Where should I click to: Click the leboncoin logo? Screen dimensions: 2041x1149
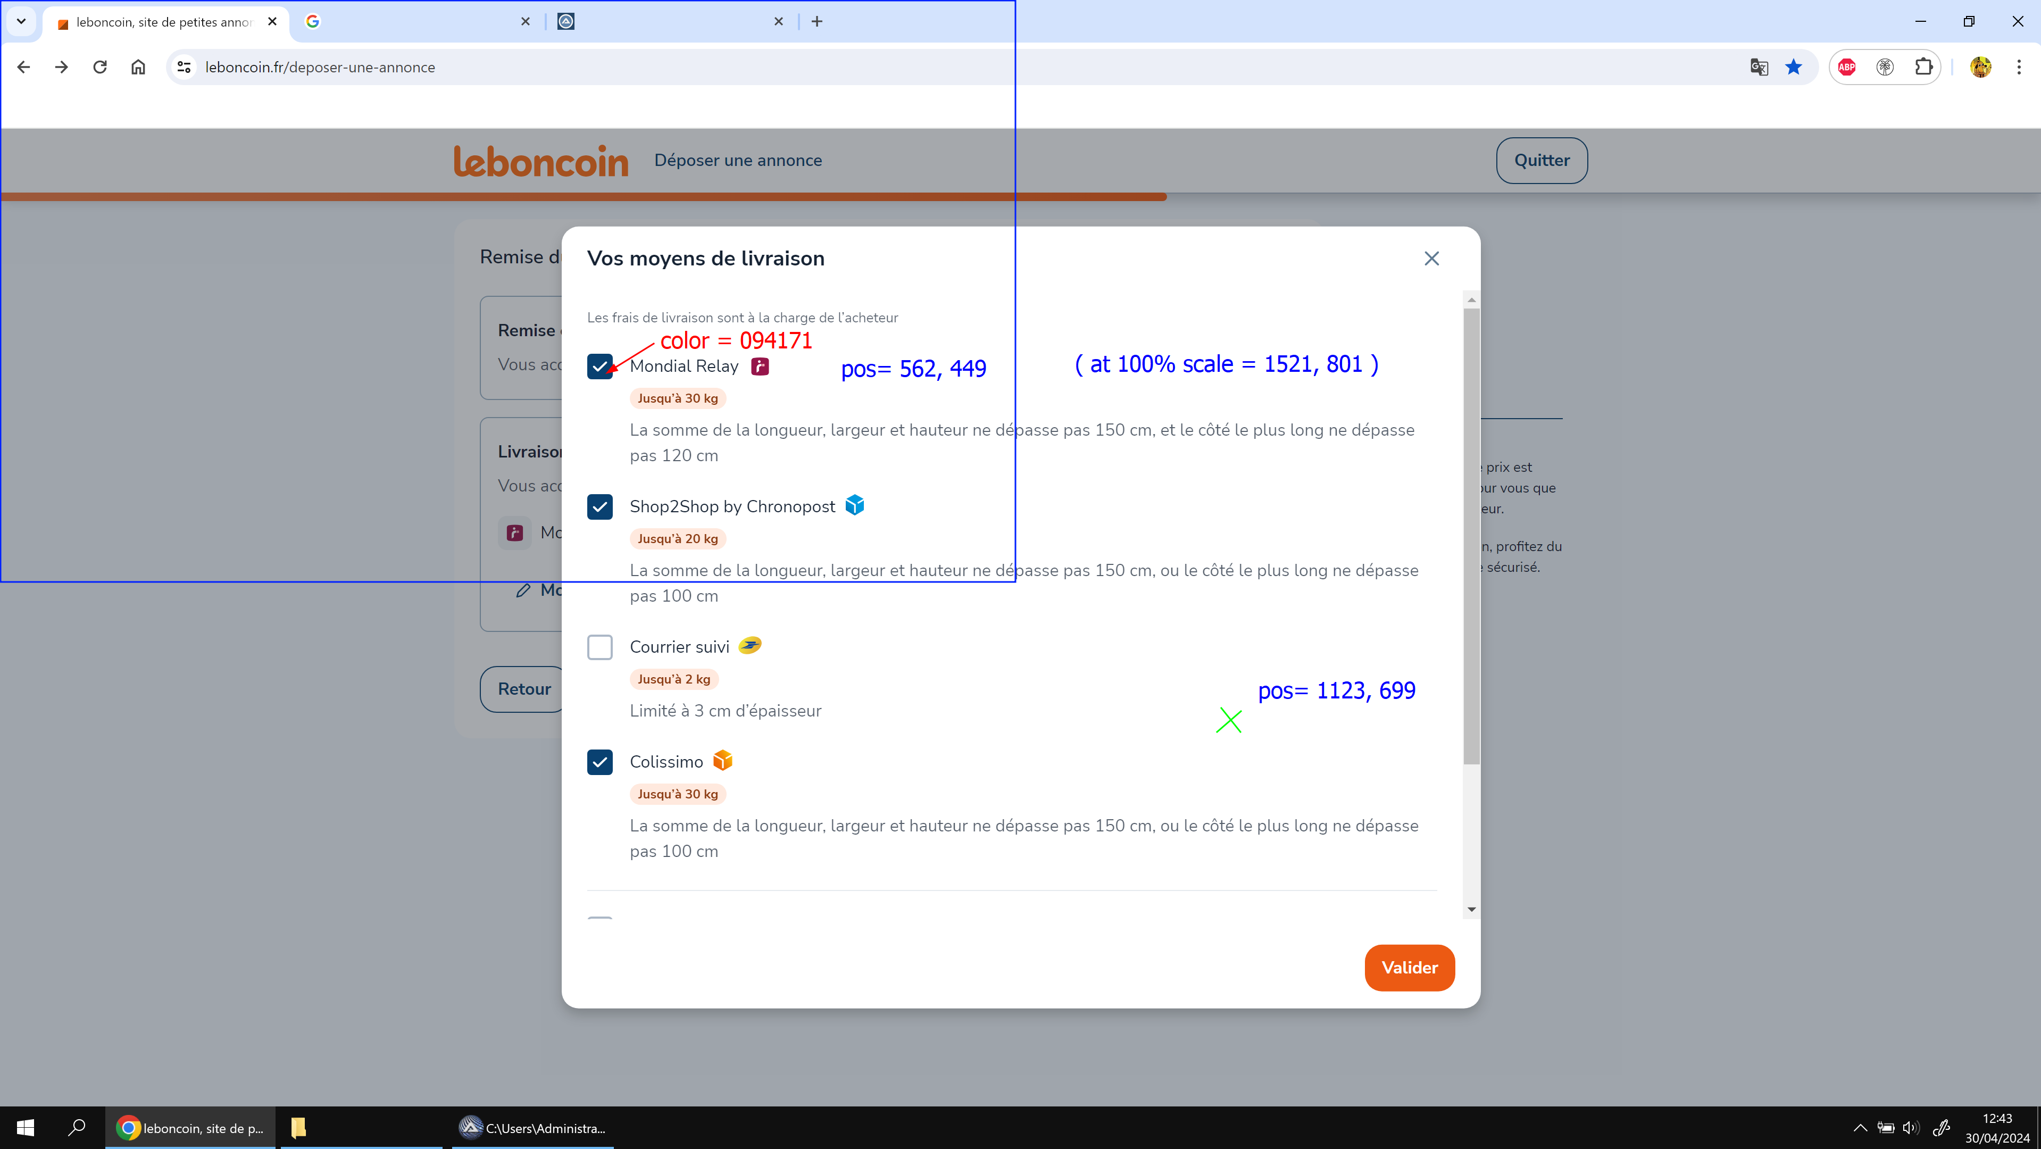(x=541, y=161)
